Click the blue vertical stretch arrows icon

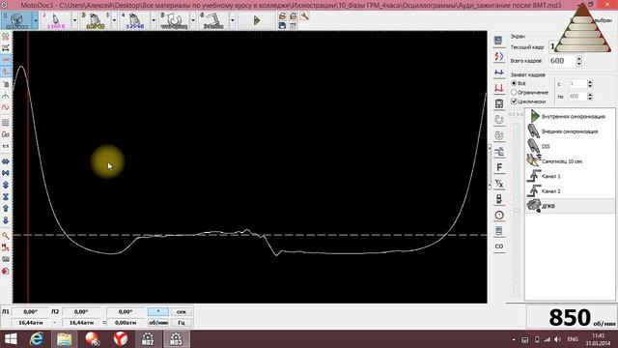pos(6,185)
